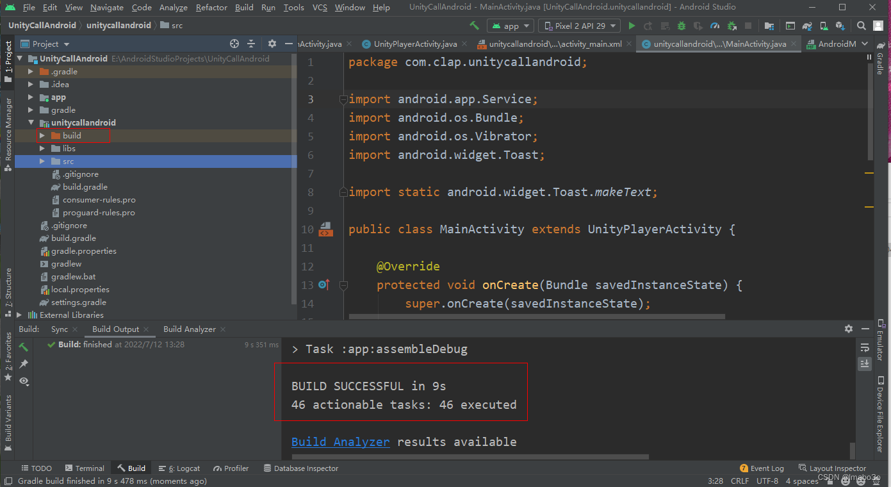Viewport: 891px width, 487px height.
Task: Open the Event Log
Action: pyautogui.click(x=762, y=468)
